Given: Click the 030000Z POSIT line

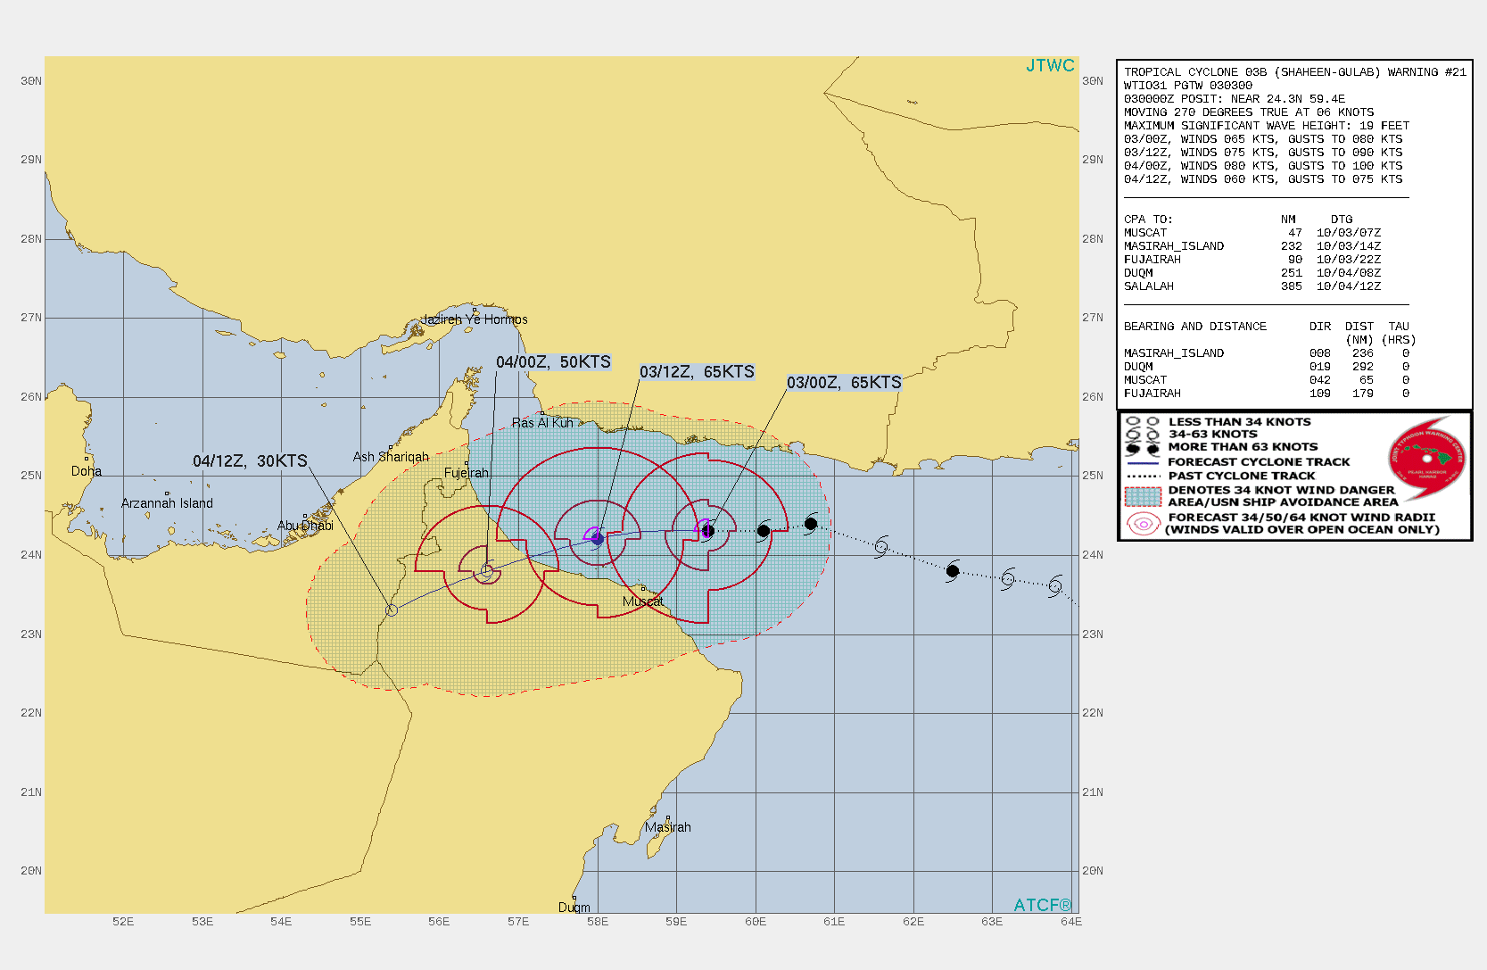Looking at the screenshot, I should click(x=1234, y=99).
